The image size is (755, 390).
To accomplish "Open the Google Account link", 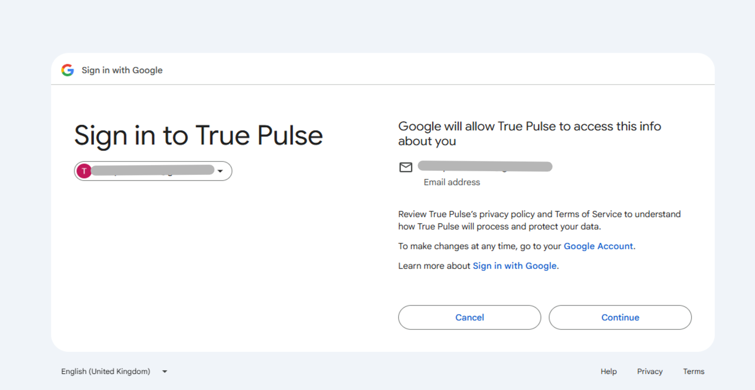I will [598, 246].
